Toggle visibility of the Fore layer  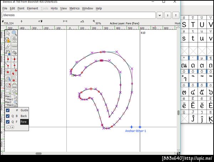click(x=8, y=122)
